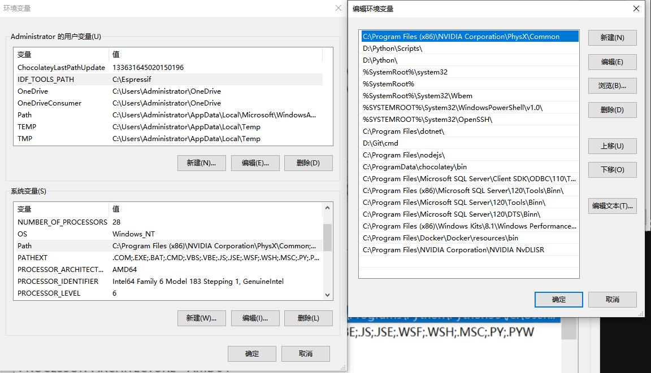Select the C:\Program Files\nodejs\ entry

[x=470, y=155]
